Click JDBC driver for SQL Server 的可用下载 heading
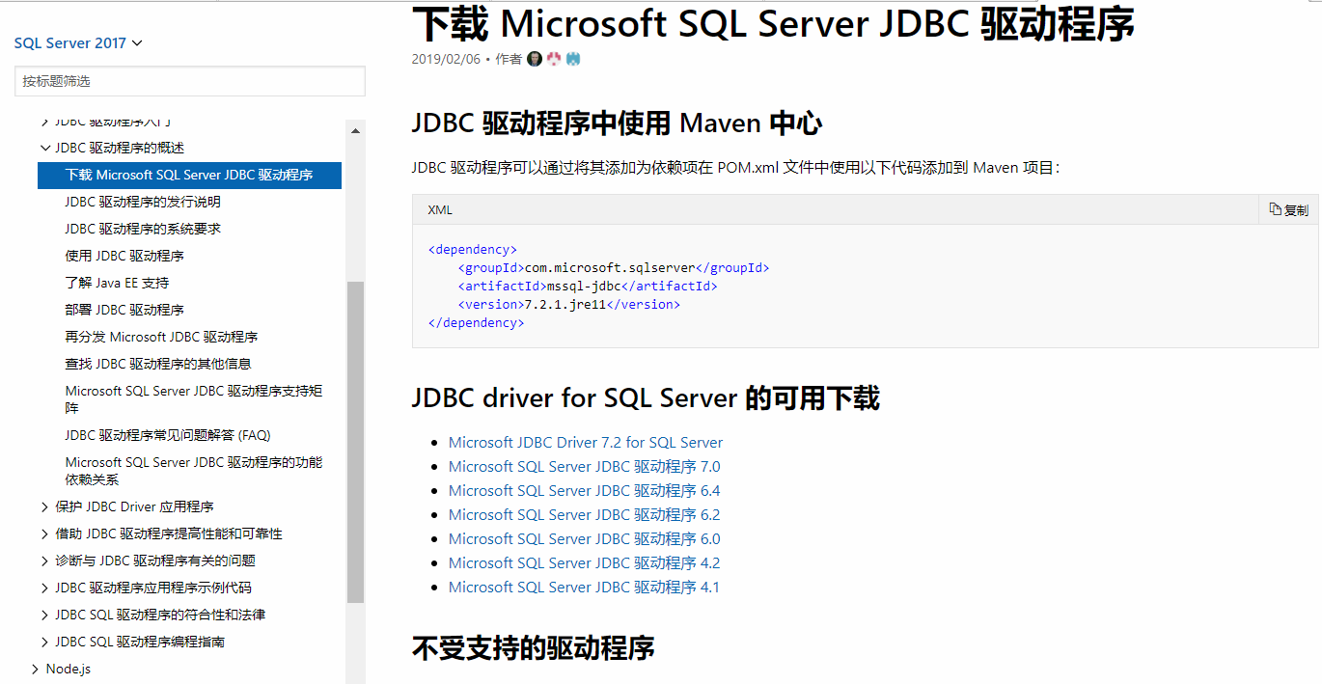 coord(646,397)
